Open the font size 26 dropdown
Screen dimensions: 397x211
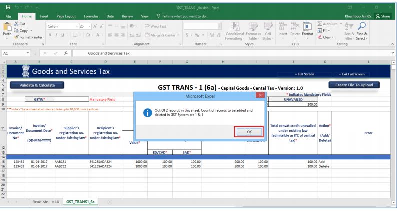coord(89,26)
